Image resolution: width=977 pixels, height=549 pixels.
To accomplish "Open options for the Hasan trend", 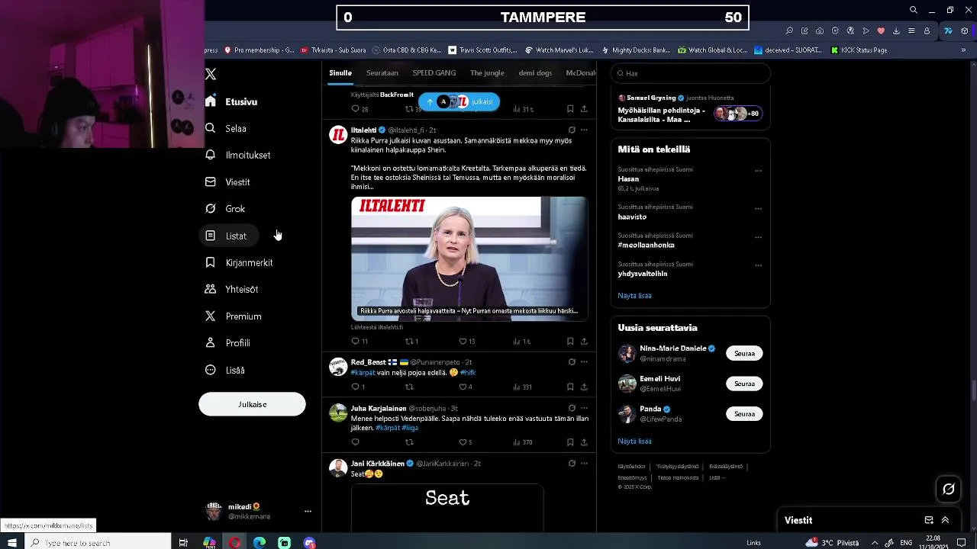I will 758,171.
